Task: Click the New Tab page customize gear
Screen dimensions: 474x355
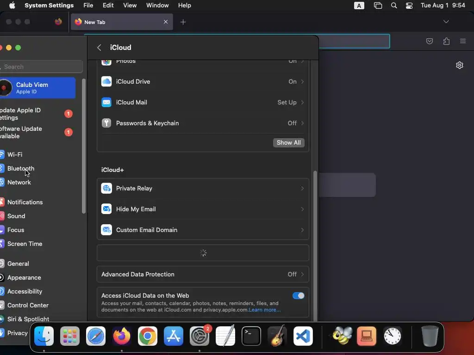Action: [x=460, y=65]
